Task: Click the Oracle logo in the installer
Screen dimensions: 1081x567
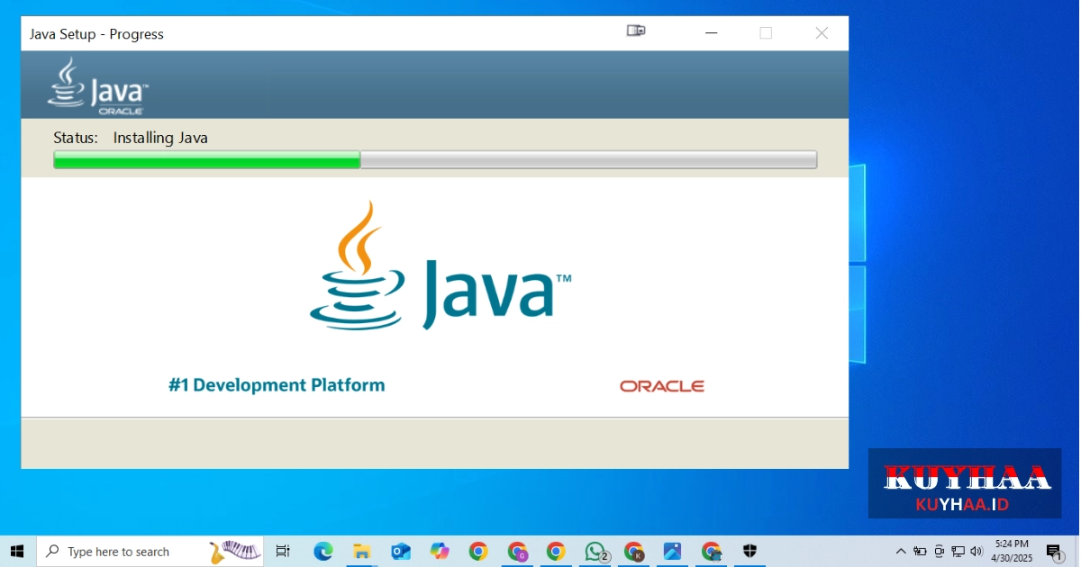Action: coord(662,385)
